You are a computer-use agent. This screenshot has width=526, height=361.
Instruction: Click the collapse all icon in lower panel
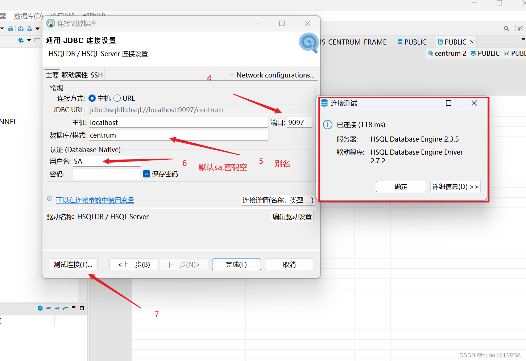click(x=49, y=308)
